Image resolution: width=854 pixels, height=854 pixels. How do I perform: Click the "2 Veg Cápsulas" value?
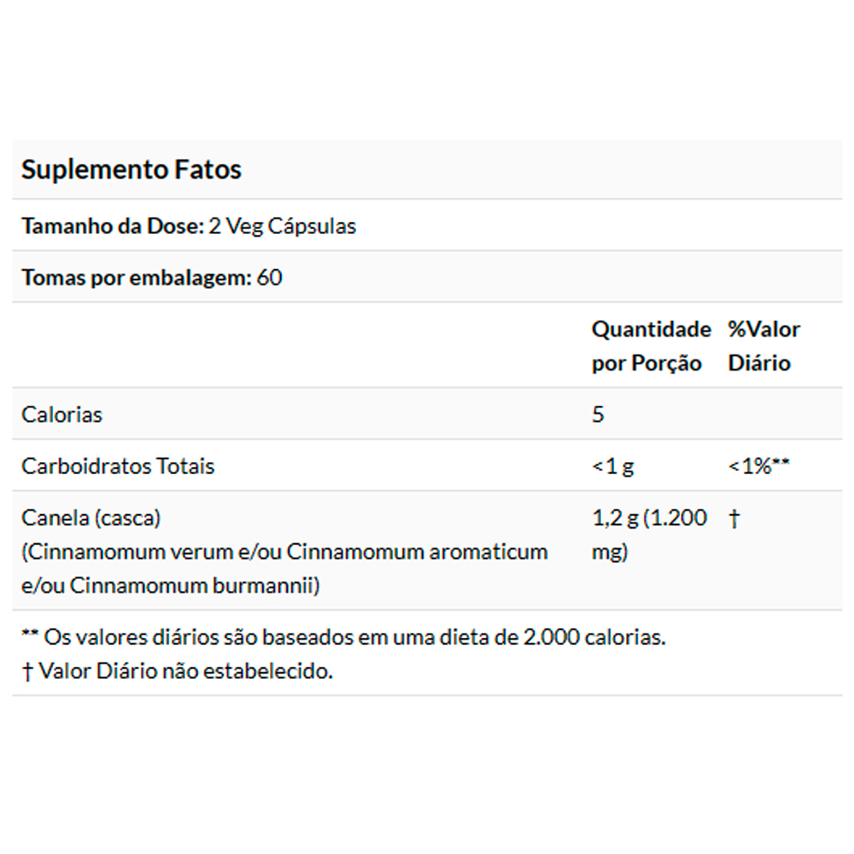tap(283, 226)
